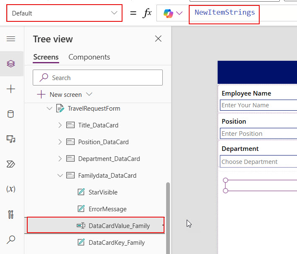Switch to the Components tab
The height and width of the screenshot is (254, 297).
coord(89,57)
